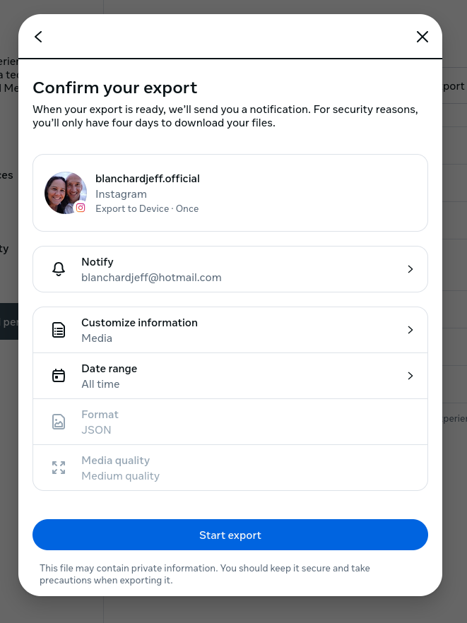The height and width of the screenshot is (623, 467).
Task: Click the blanchardjeff.official profile photo
Action: point(64,191)
